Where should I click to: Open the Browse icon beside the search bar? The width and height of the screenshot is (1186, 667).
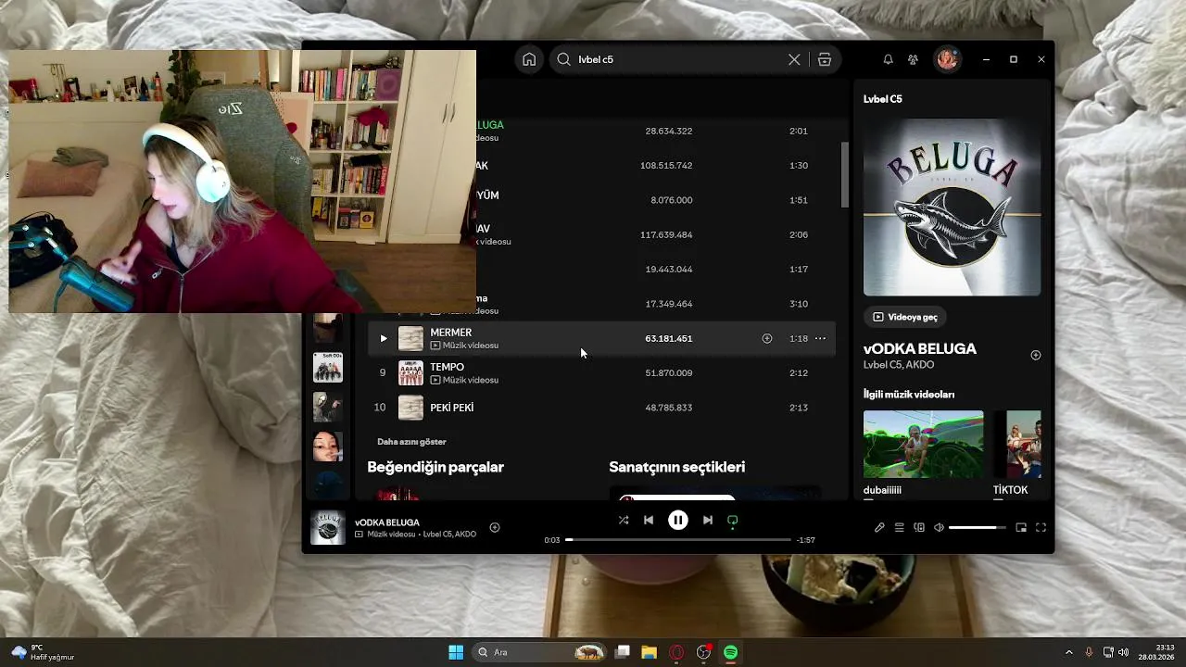(824, 59)
